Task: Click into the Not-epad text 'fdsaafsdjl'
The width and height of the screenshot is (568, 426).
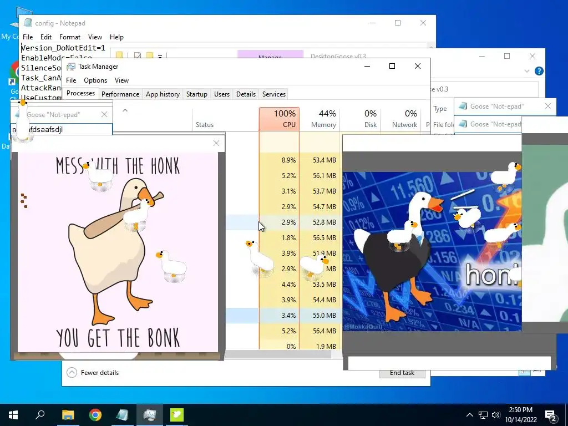Action: click(45, 130)
